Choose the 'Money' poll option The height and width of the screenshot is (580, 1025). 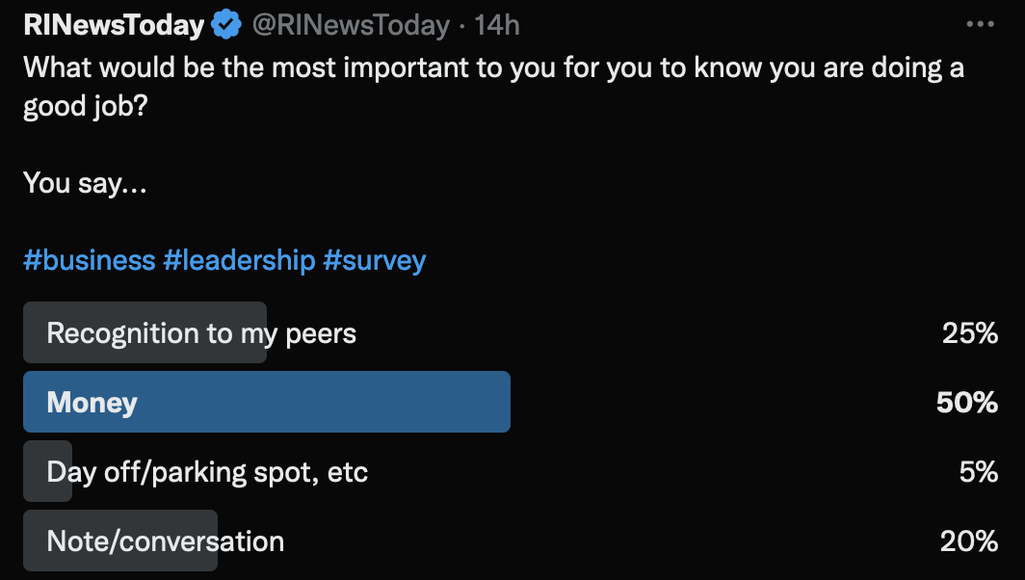coord(92,403)
